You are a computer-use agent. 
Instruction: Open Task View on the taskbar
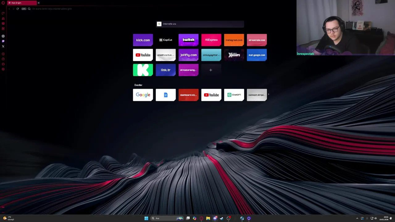point(188,218)
